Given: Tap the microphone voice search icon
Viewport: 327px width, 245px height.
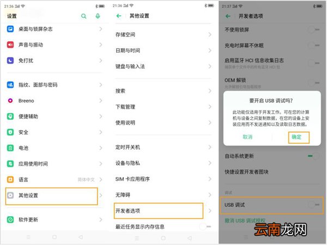Looking at the screenshot, I should 98,16.
